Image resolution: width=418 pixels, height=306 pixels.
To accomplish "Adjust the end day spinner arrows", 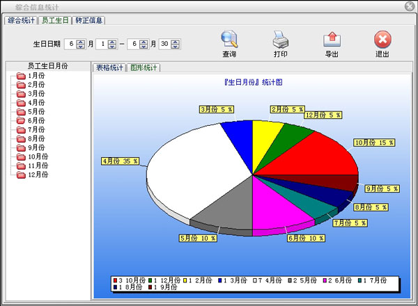I will pyautogui.click(x=175, y=45).
